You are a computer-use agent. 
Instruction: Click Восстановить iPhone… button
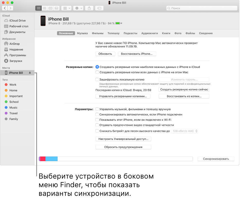pyautogui.click(x=137, y=54)
